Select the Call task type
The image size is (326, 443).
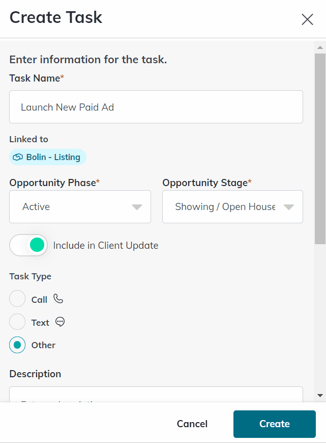pyautogui.click(x=17, y=299)
